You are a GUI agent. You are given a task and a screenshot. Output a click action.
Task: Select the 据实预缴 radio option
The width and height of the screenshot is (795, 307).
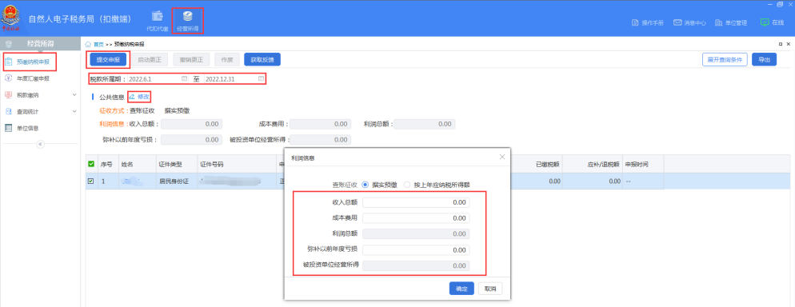tap(365, 185)
